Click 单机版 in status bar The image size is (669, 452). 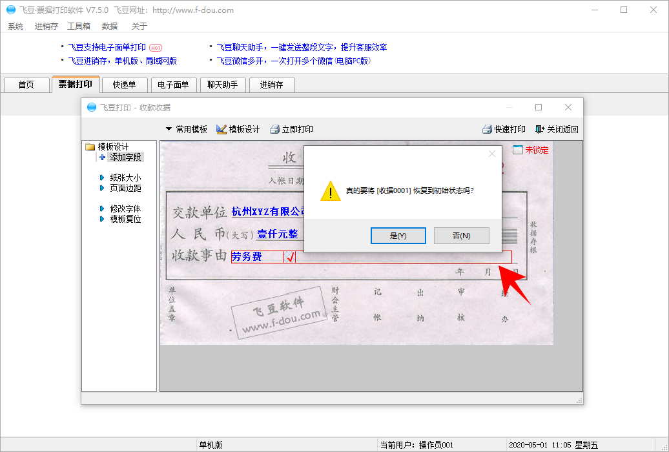coord(211,445)
